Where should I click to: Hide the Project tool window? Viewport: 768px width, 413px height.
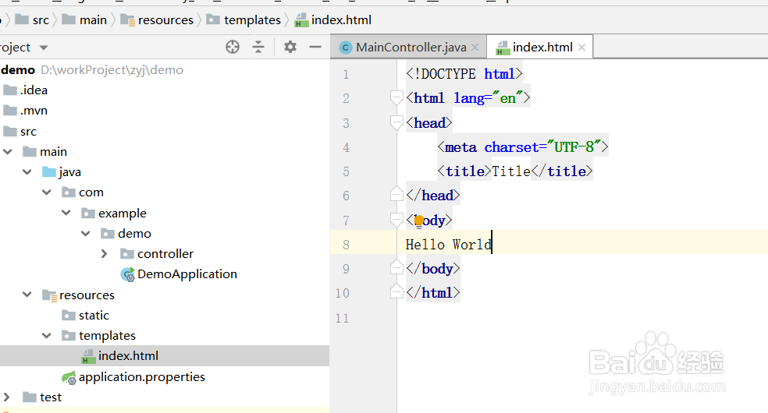point(315,48)
